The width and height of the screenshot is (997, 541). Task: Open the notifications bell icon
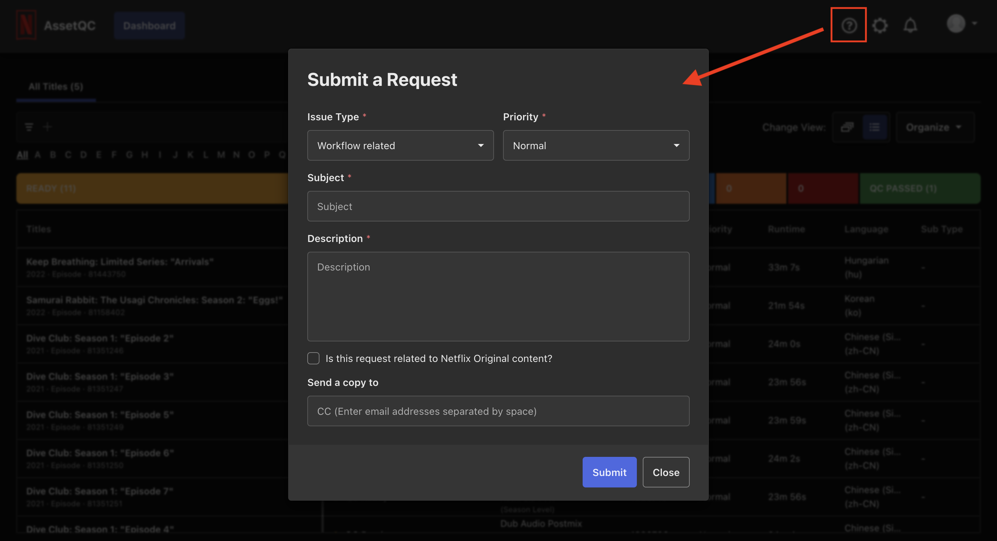(910, 25)
